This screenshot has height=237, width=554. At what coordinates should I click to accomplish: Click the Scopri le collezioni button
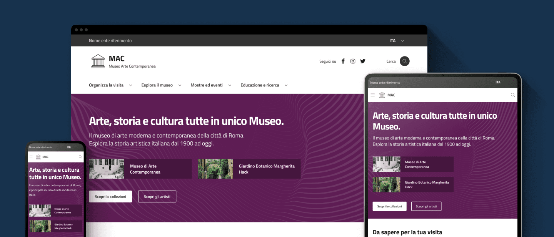[110, 196]
